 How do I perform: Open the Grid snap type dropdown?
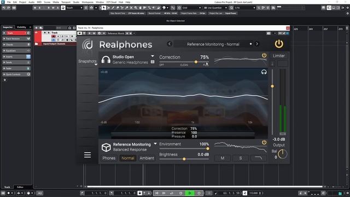click(191, 8)
